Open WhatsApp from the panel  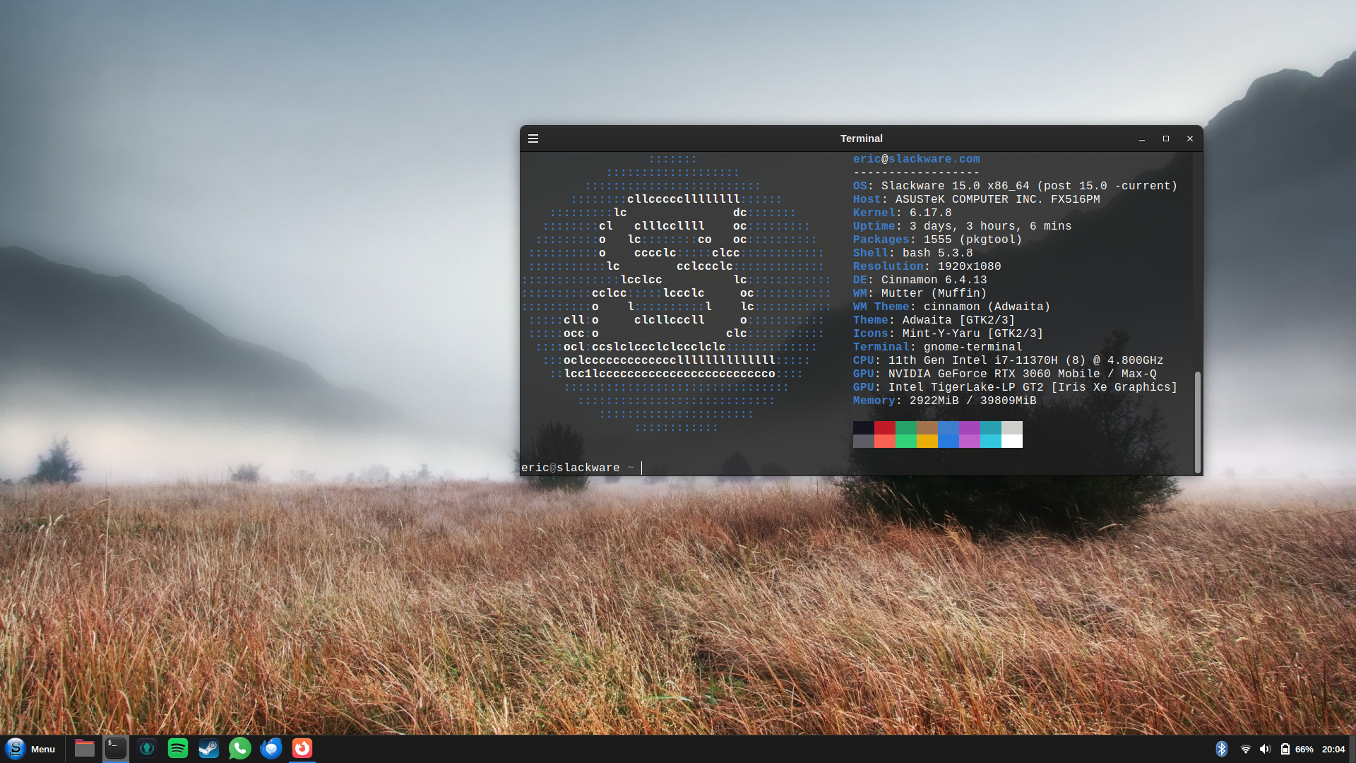[240, 748]
